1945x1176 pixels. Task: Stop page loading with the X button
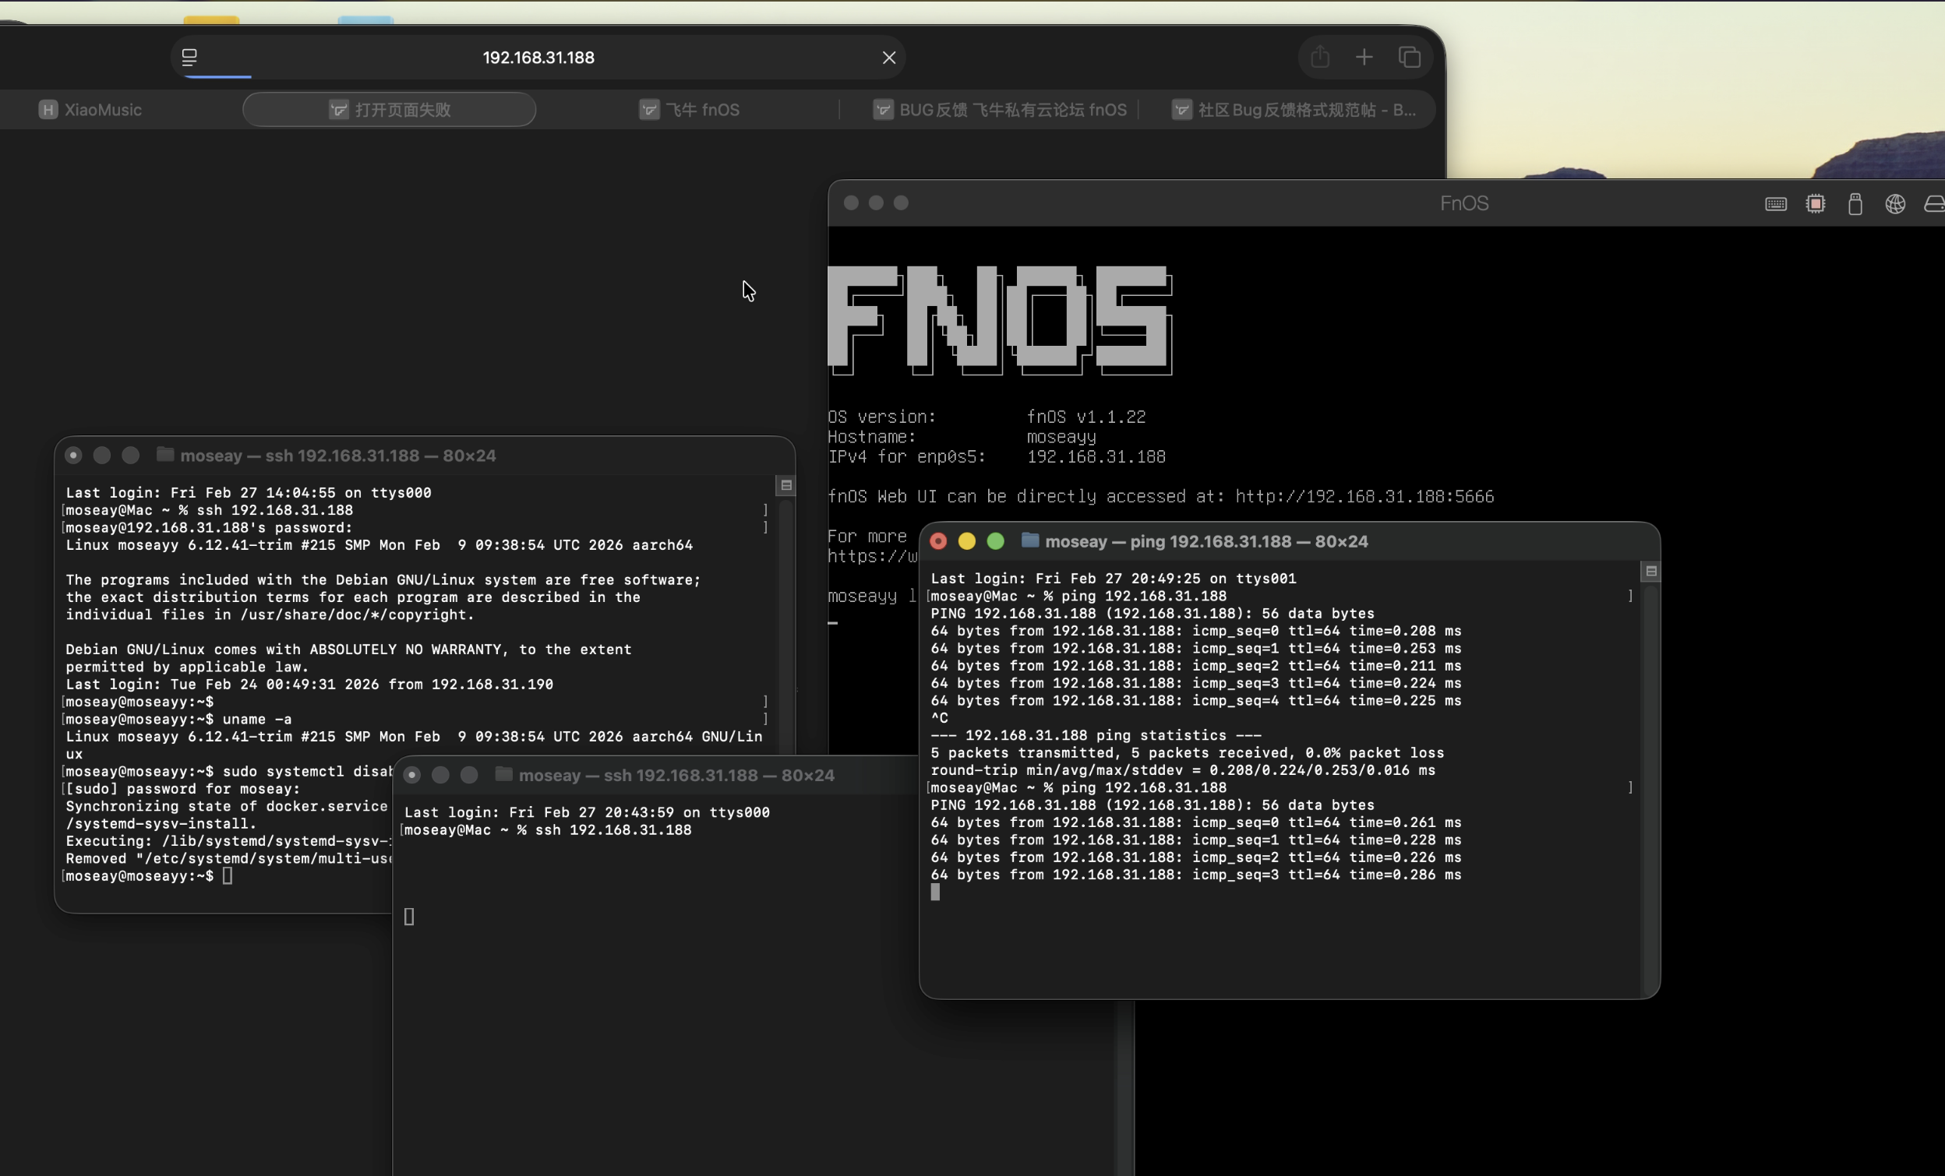(889, 58)
